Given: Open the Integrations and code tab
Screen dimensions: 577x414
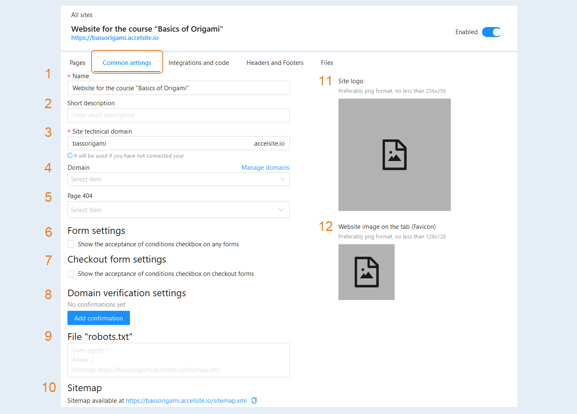Looking at the screenshot, I should click(x=199, y=63).
